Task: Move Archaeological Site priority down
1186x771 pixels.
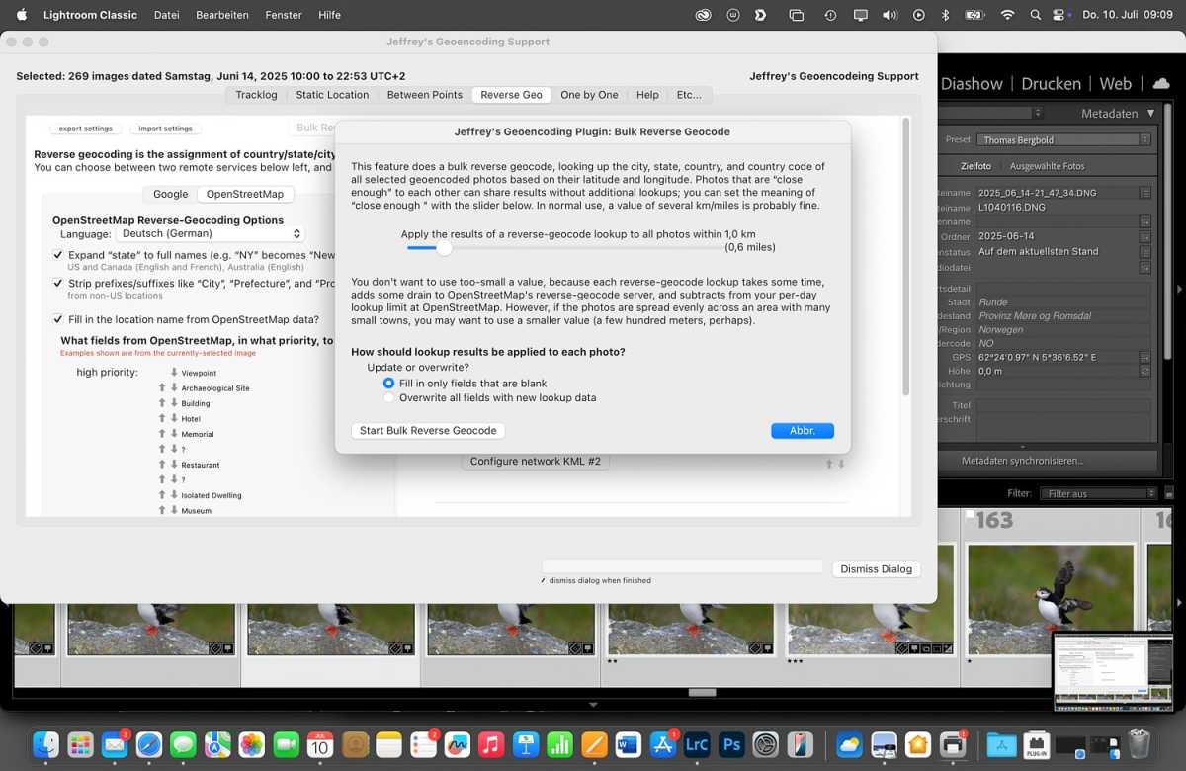Action: 174,388
